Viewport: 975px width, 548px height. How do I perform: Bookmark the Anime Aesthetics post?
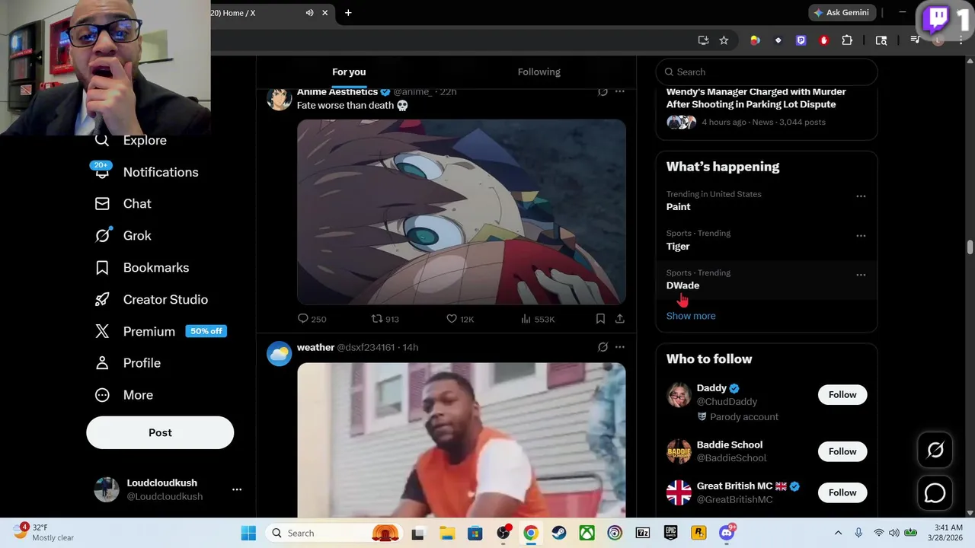click(x=600, y=319)
